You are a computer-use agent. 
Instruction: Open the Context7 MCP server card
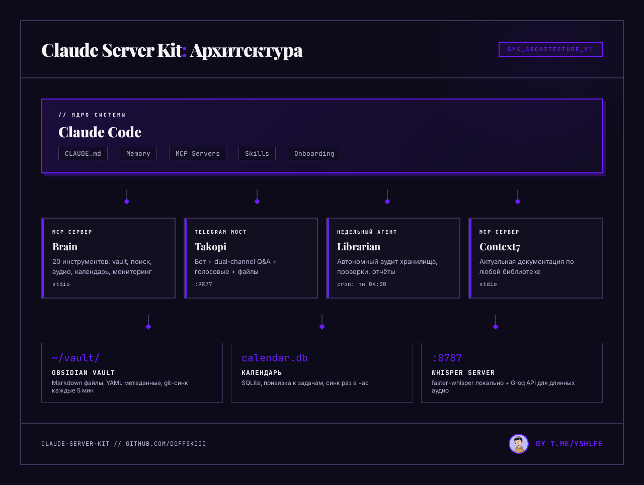tap(535, 258)
